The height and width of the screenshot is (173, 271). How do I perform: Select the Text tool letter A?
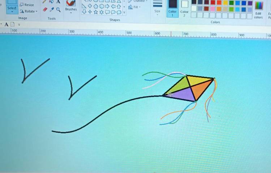coord(58,2)
